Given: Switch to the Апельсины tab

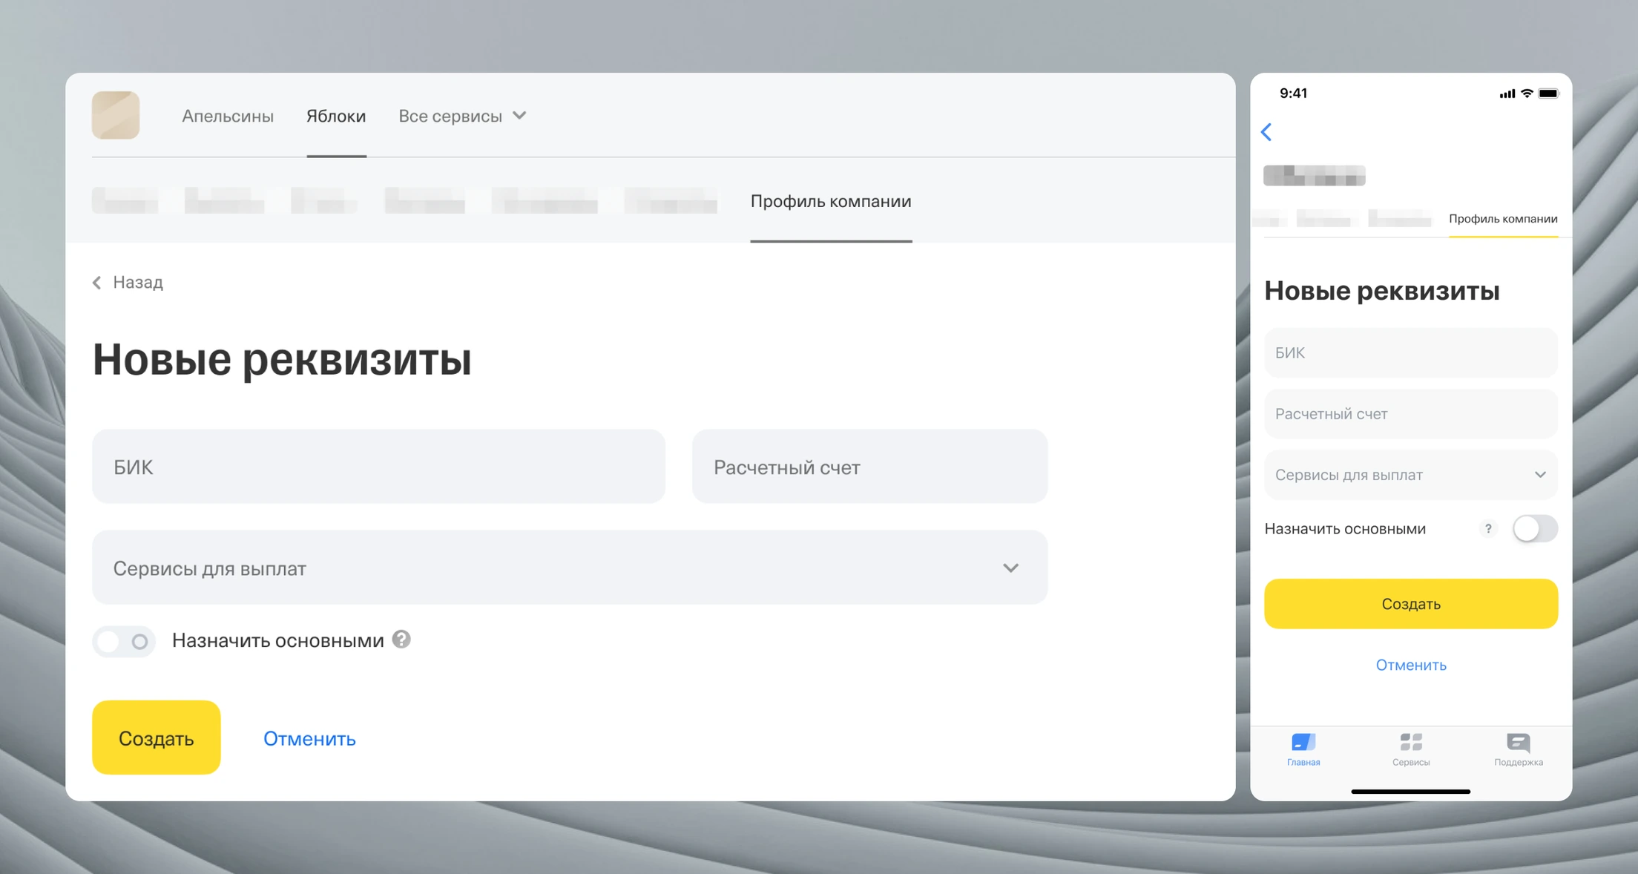Looking at the screenshot, I should coord(228,116).
